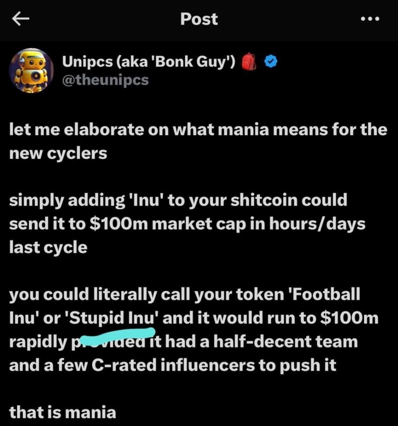Click the yellow robot profile avatar
Screen dimensions: 398x426
pos(31,70)
